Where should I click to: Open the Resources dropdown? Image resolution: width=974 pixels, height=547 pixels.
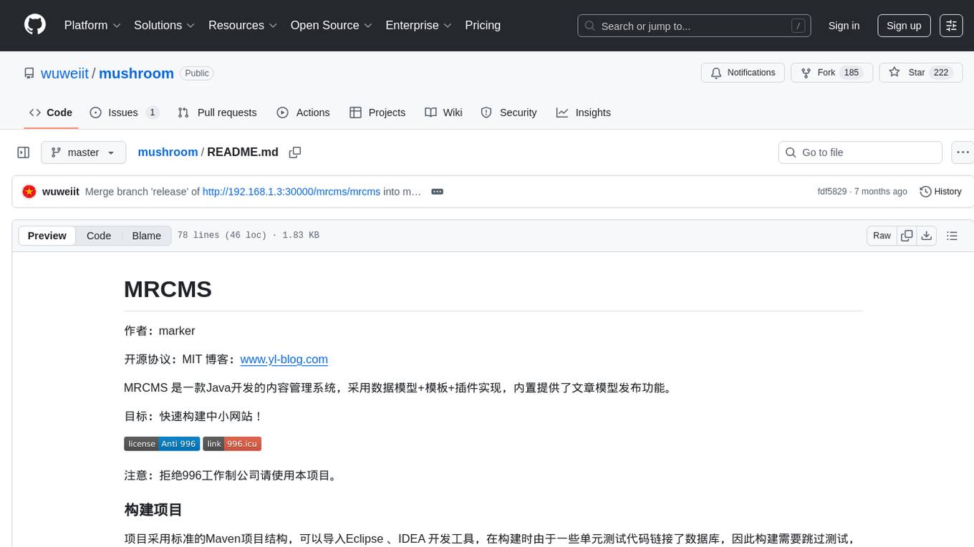242,25
